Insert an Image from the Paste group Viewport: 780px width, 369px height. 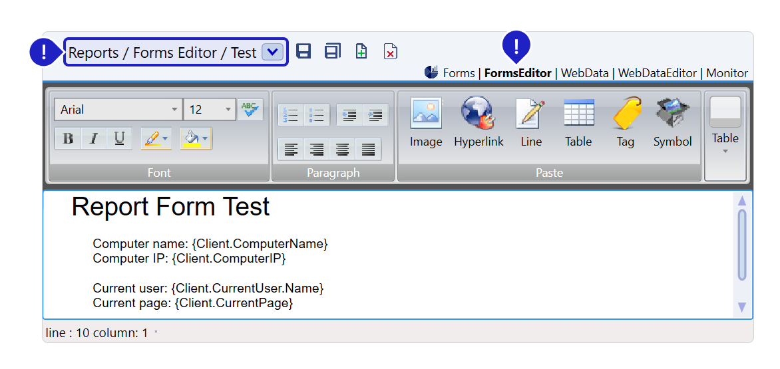(x=426, y=122)
